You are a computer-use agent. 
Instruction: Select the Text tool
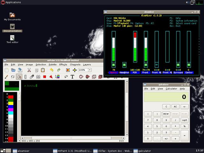click(72, 77)
